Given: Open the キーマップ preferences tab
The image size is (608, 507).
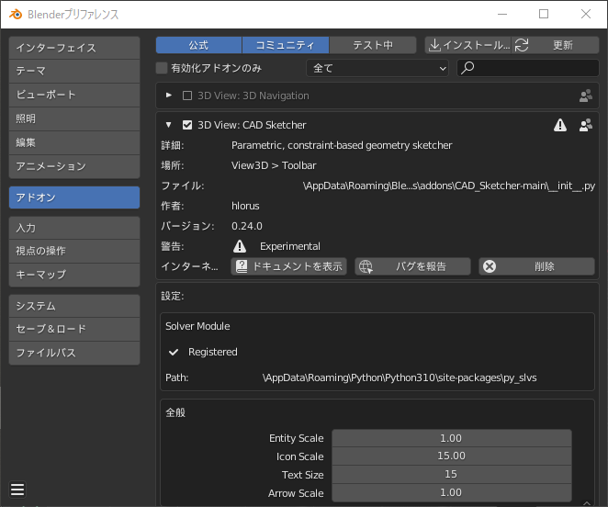Looking at the screenshot, I should click(x=74, y=275).
